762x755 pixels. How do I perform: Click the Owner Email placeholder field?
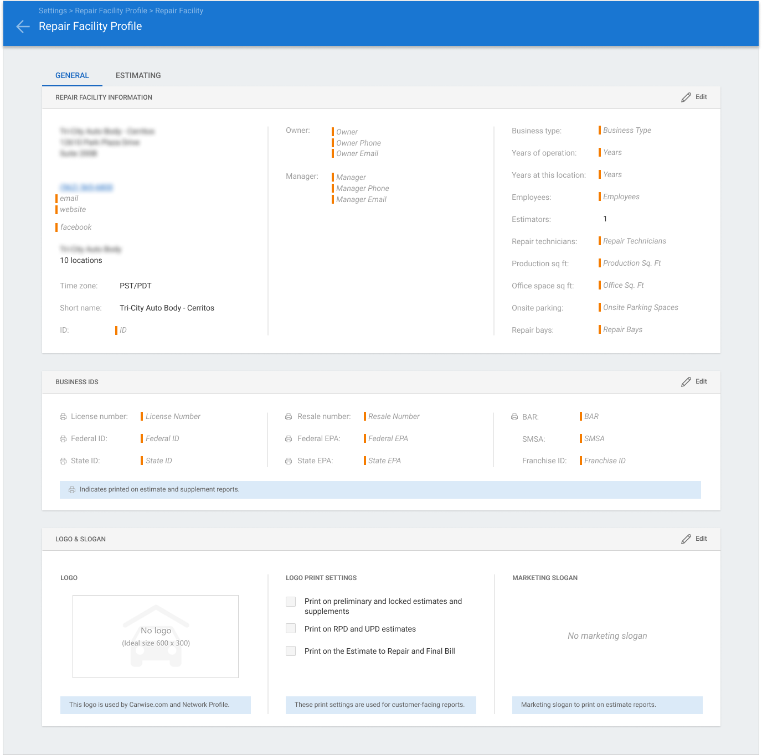tap(357, 154)
